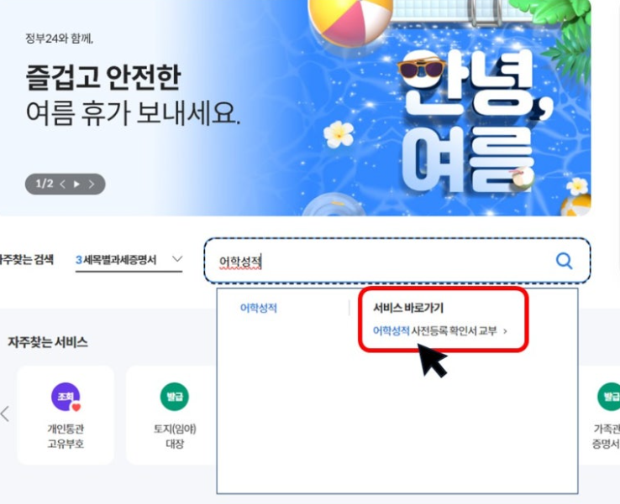Viewport: 620px width, 504px height.
Task: Show previous banner slide arrow
Action: 62,184
